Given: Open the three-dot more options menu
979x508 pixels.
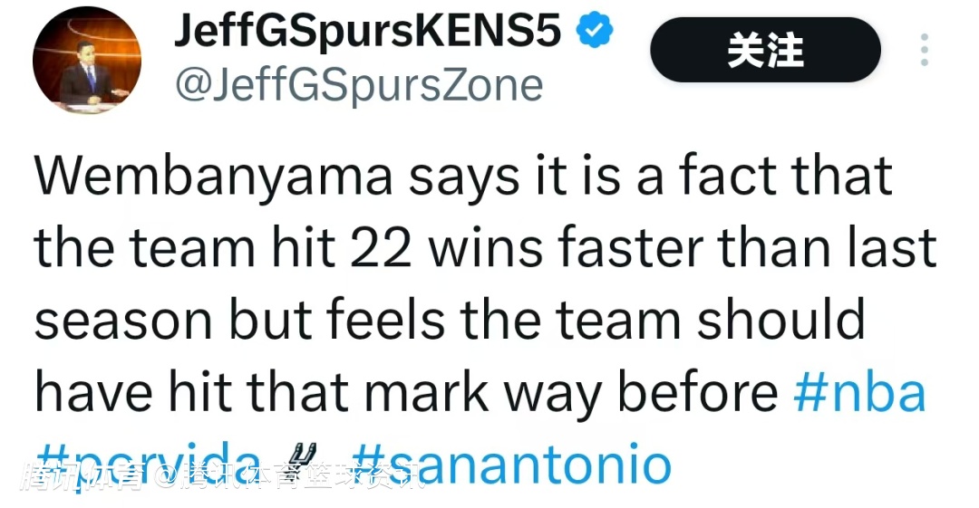Looking at the screenshot, I should click(924, 50).
